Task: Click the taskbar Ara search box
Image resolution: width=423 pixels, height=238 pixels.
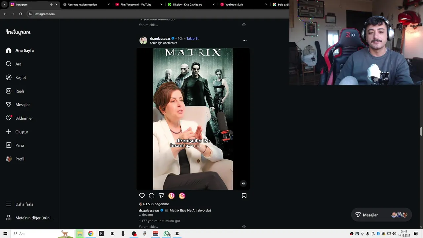Action: (43, 234)
